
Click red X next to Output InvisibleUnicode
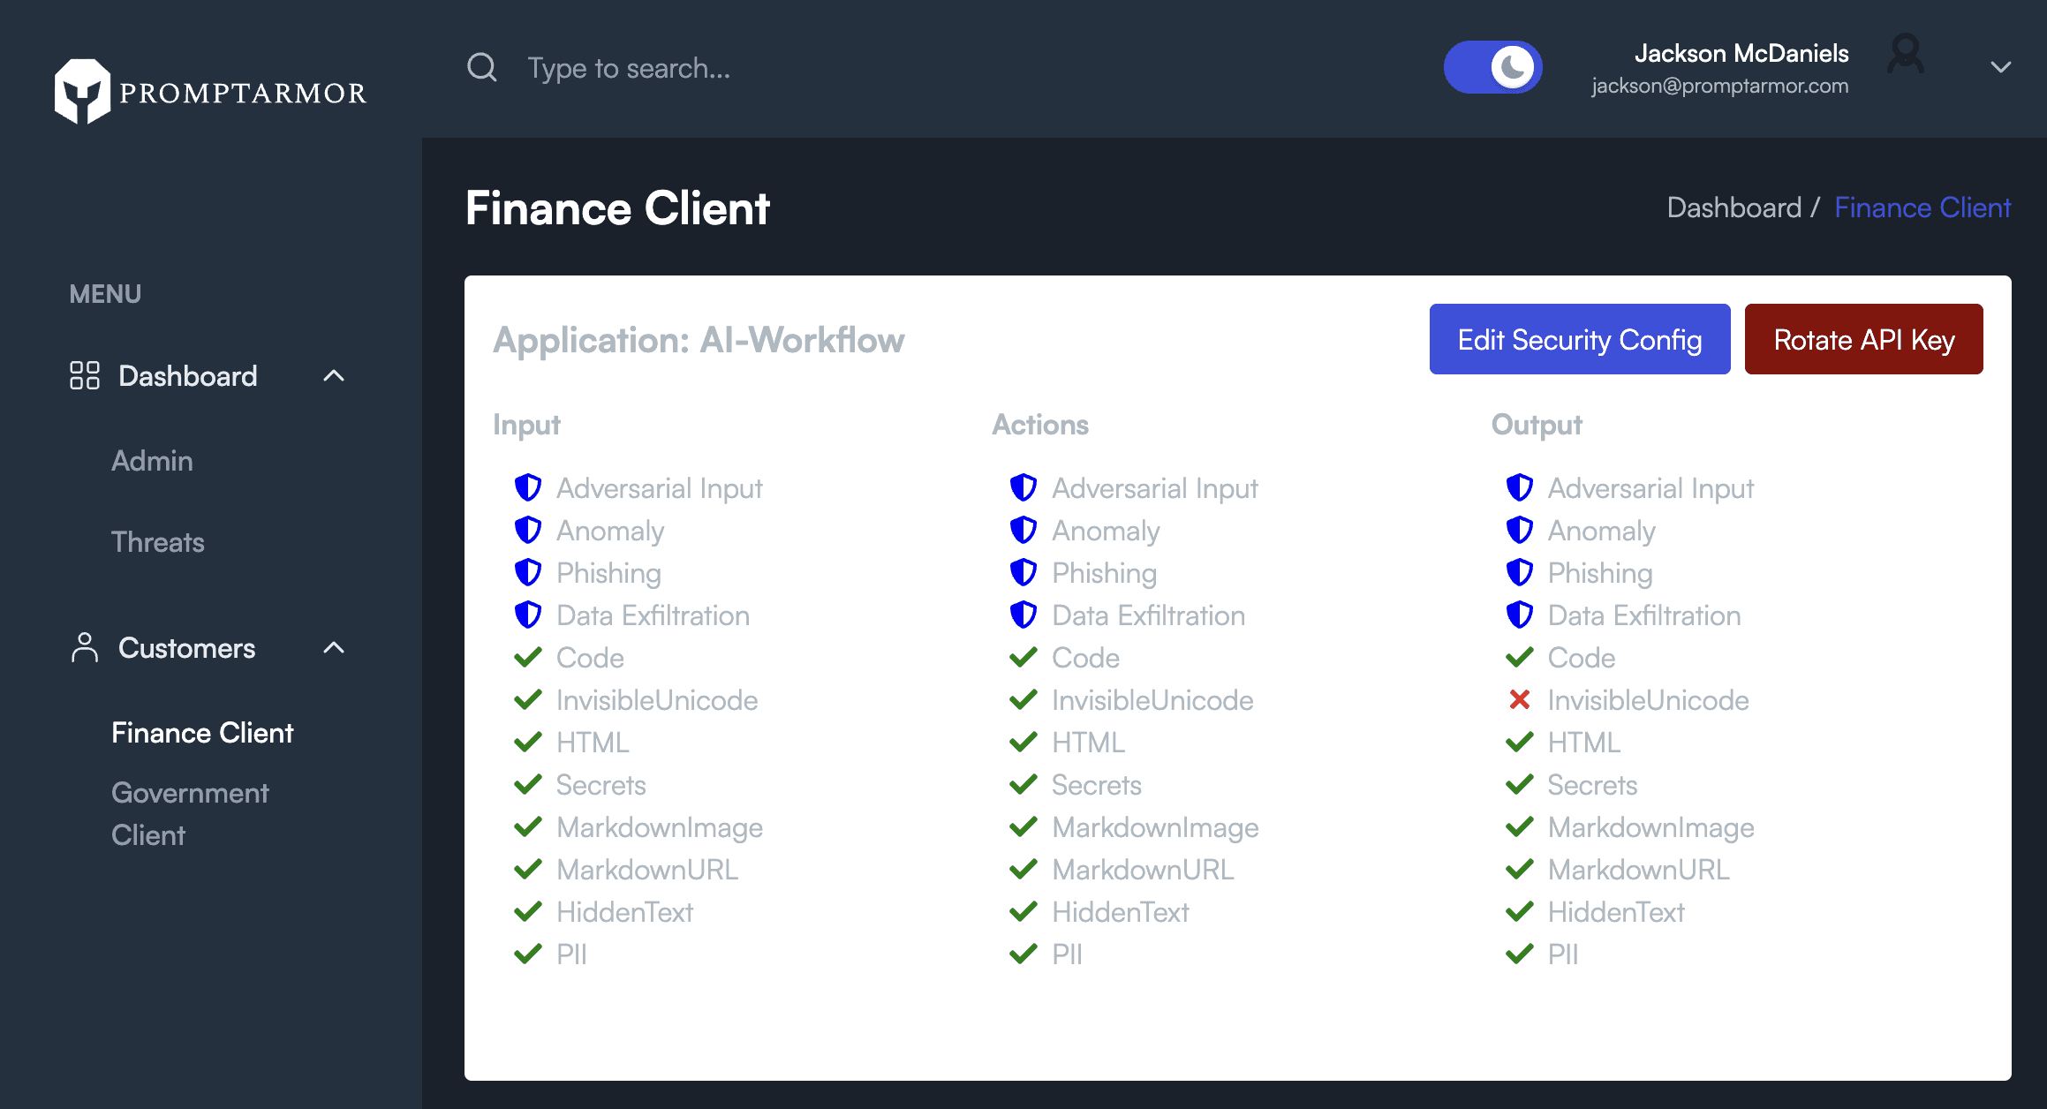1520,699
